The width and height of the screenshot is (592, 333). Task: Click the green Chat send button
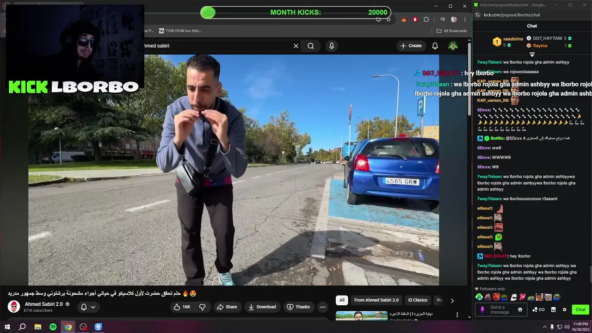coord(580,310)
